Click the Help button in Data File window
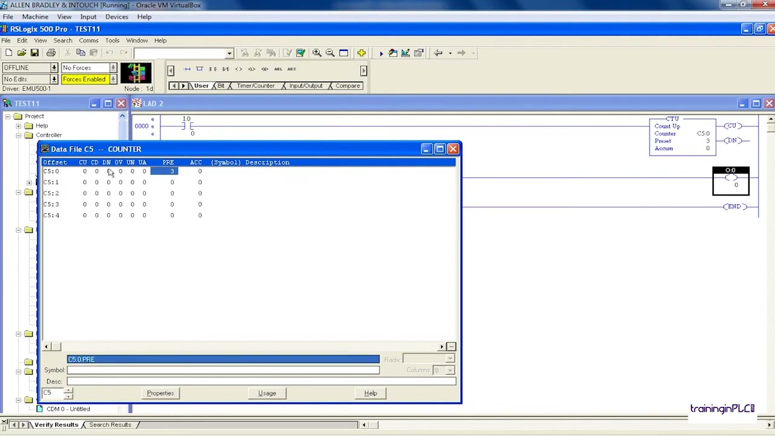775x436 pixels. (x=371, y=394)
